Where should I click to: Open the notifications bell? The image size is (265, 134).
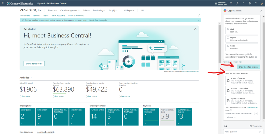click(244, 3)
